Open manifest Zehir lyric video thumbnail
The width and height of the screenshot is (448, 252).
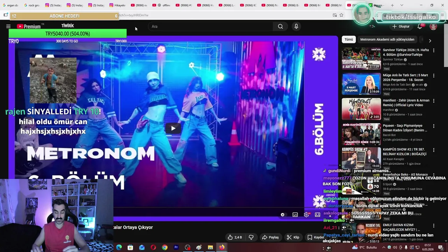[361, 109]
